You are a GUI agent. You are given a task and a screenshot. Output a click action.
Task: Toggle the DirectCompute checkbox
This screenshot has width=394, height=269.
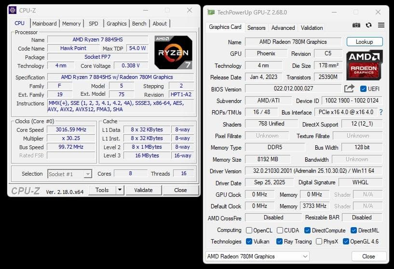[x=307, y=230]
